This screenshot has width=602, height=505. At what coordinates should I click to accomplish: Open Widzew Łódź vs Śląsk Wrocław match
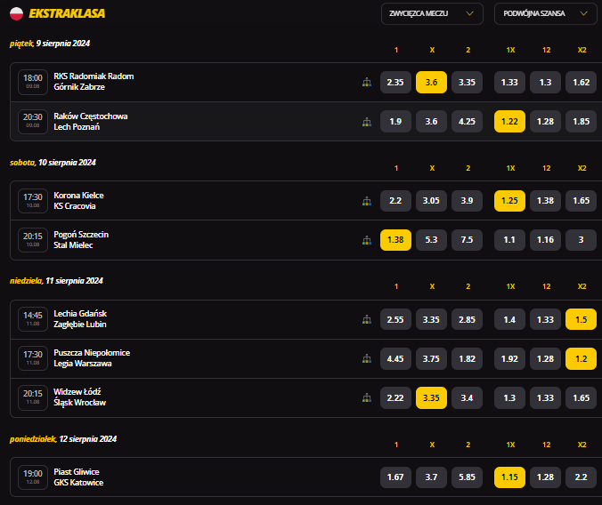point(79,397)
